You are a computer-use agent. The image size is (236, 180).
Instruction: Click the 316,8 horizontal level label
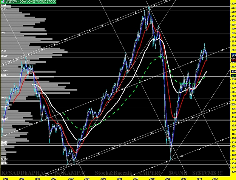(4, 5)
